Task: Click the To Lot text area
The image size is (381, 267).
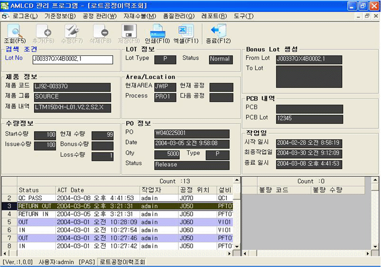Action: (x=309, y=77)
